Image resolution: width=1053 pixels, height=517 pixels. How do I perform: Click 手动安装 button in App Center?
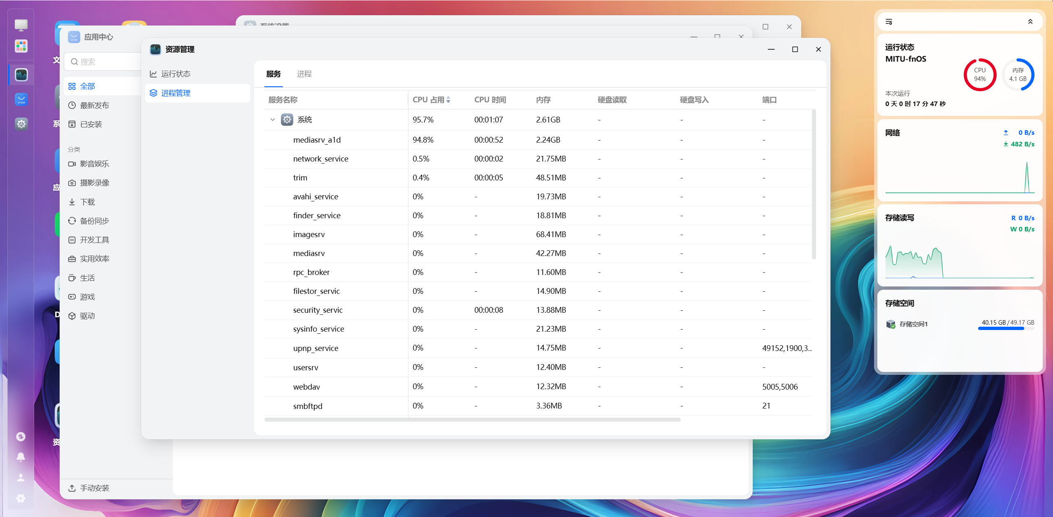pos(95,488)
